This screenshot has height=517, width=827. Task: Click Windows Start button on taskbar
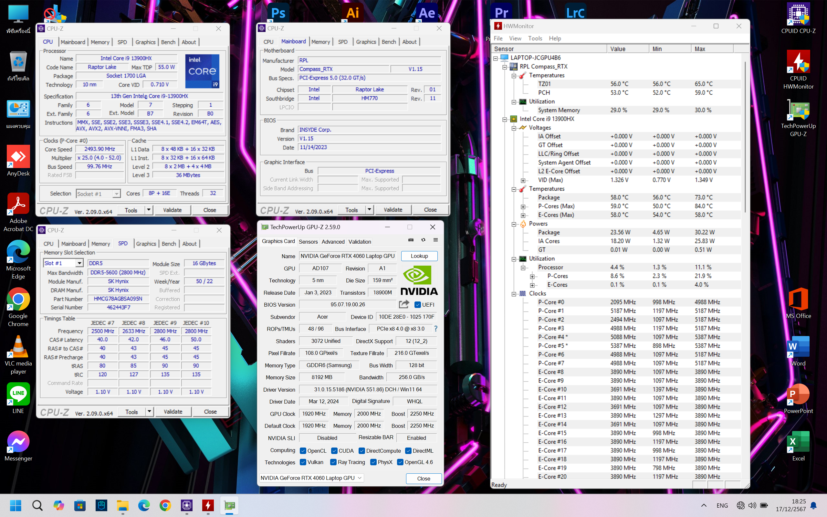coord(16,505)
